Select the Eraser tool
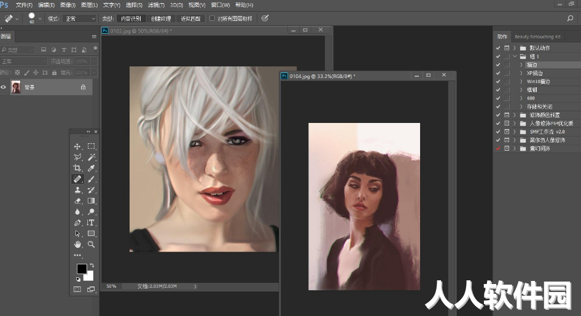 77,201
